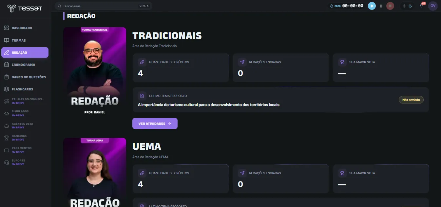The width and height of the screenshot is (441, 207).
Task: Open Prof. Daniel Redação card image
Action: click(95, 72)
